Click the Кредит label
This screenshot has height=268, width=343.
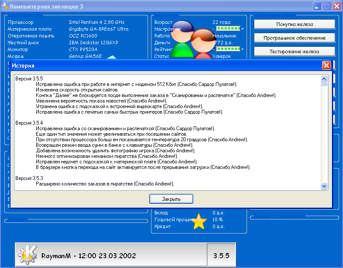(x=162, y=226)
